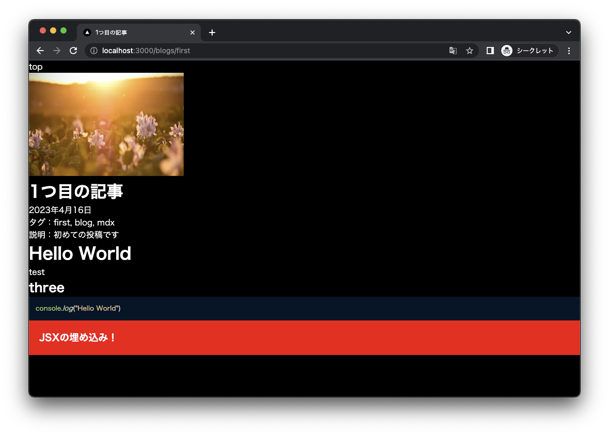Click the 説明：初めての投稿です line
Screen dimensions: 609x435
(x=74, y=235)
